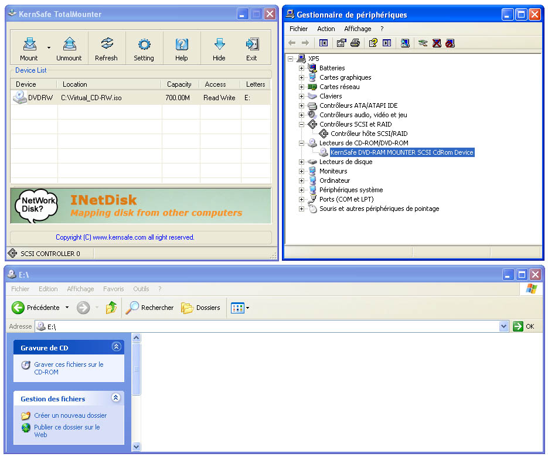Open TotalMounter Setting
Viewport: 548px width, 457px height.
(144, 45)
